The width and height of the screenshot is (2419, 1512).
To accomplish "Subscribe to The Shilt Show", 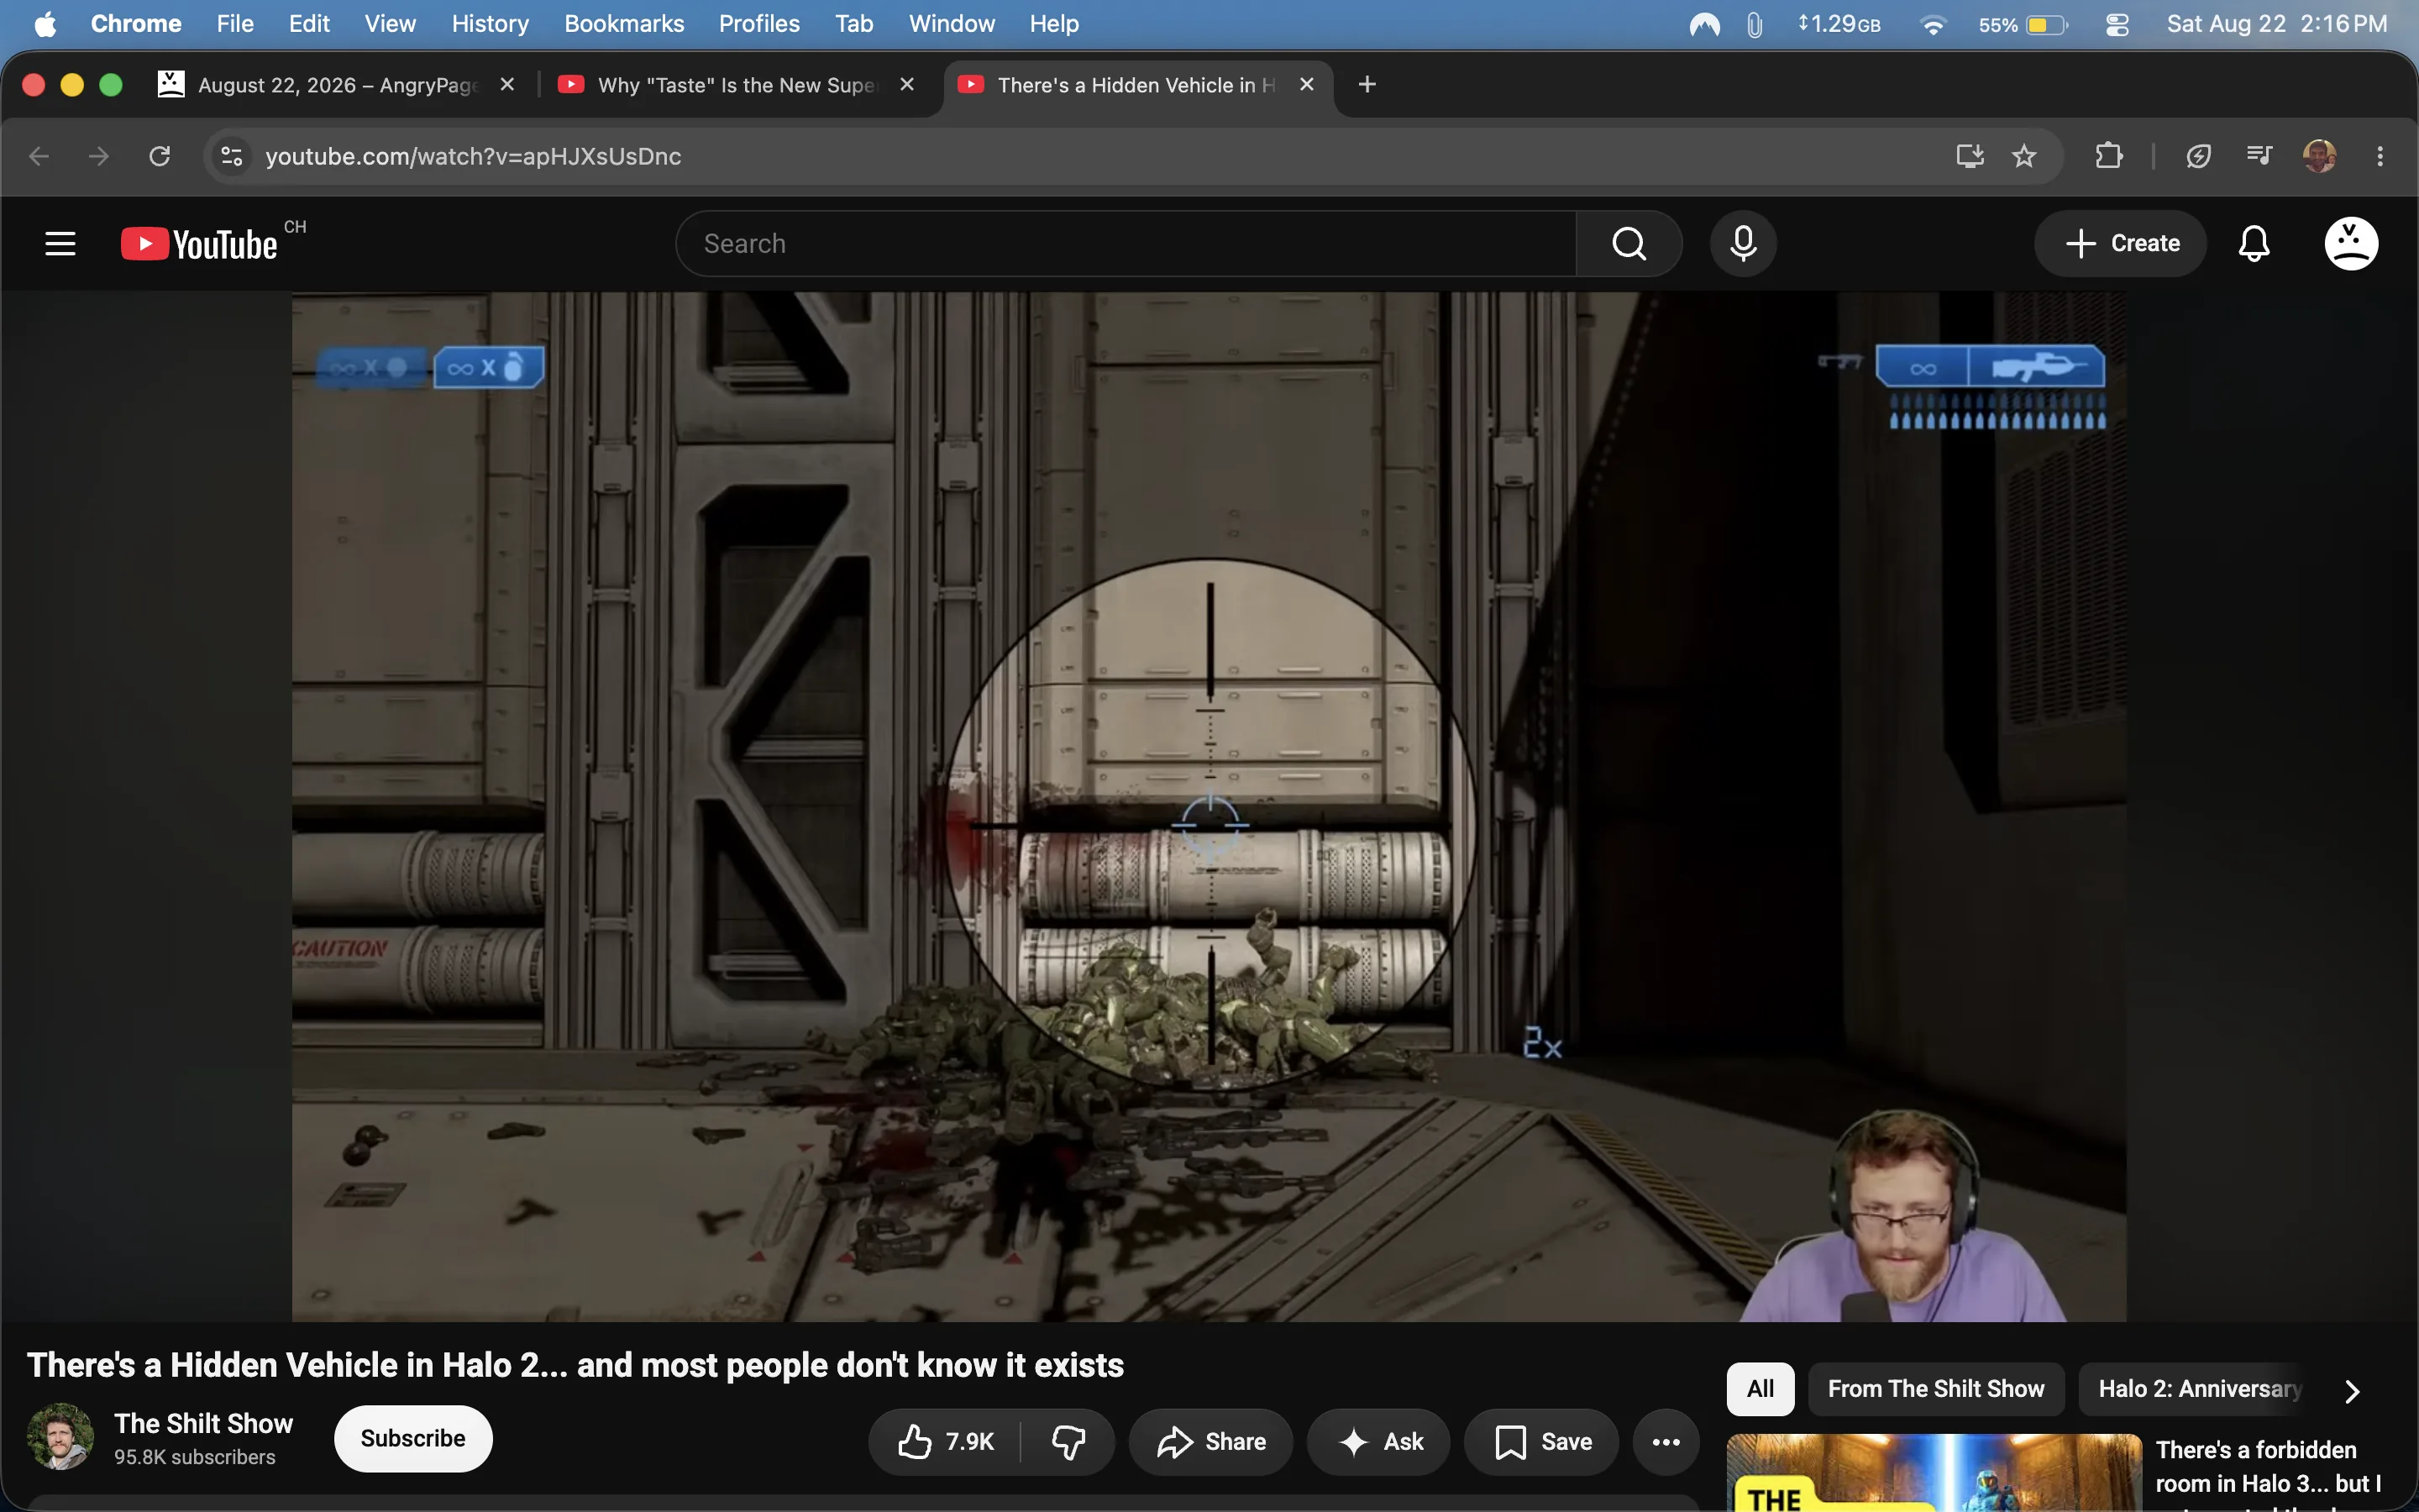I will tap(413, 1438).
